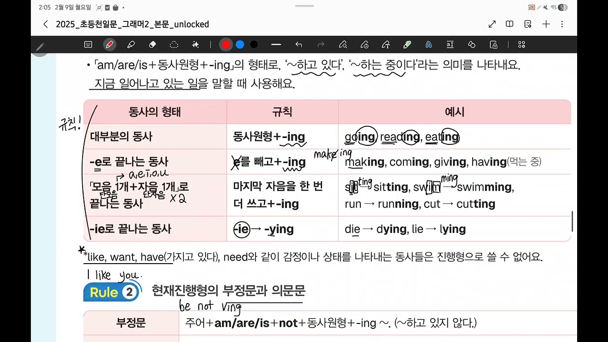Click the rule text 동사원형+-ing

pos(269,137)
